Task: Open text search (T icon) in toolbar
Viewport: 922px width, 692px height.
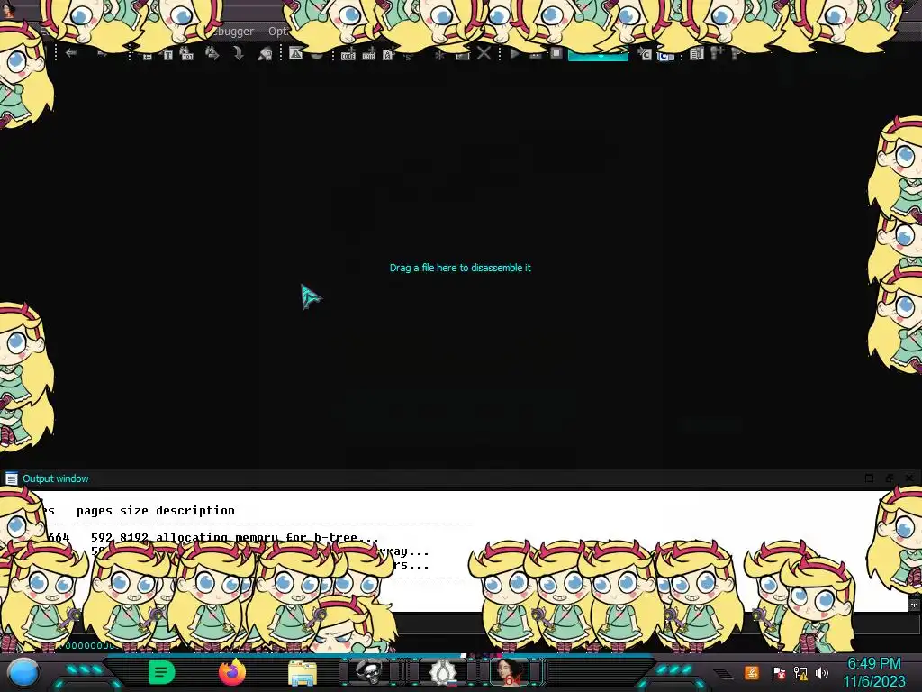Action: (168, 55)
